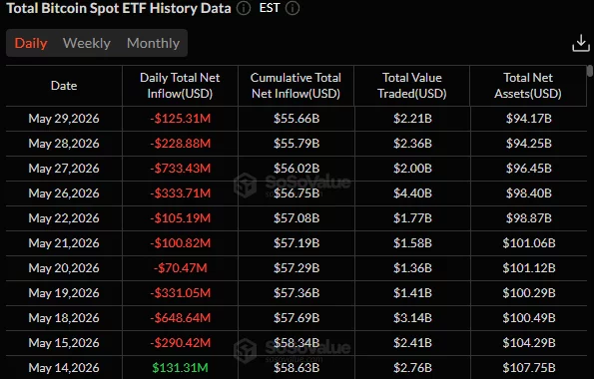
Task: Select the May 19,2026 date cell
Action: click(64, 293)
